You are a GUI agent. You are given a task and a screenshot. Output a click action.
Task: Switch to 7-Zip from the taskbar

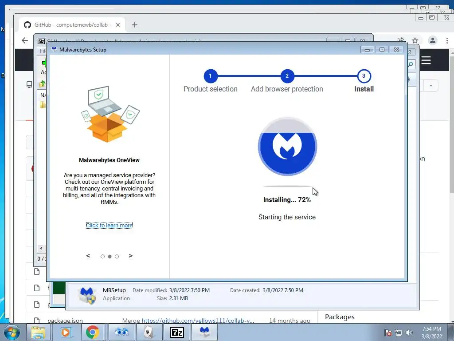tap(176, 332)
